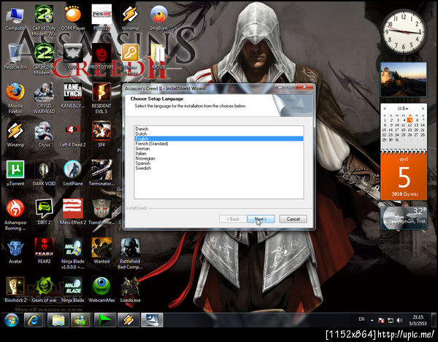Select the Ninja Blade v1.0.0.0 icon
Screen dimensions: 438x342
(x=73, y=253)
